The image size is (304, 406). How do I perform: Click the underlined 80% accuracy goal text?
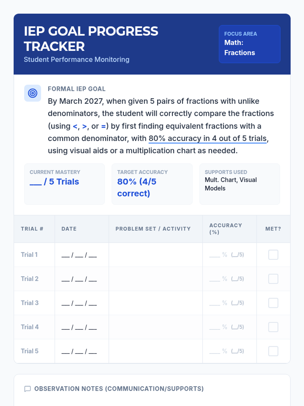click(207, 138)
